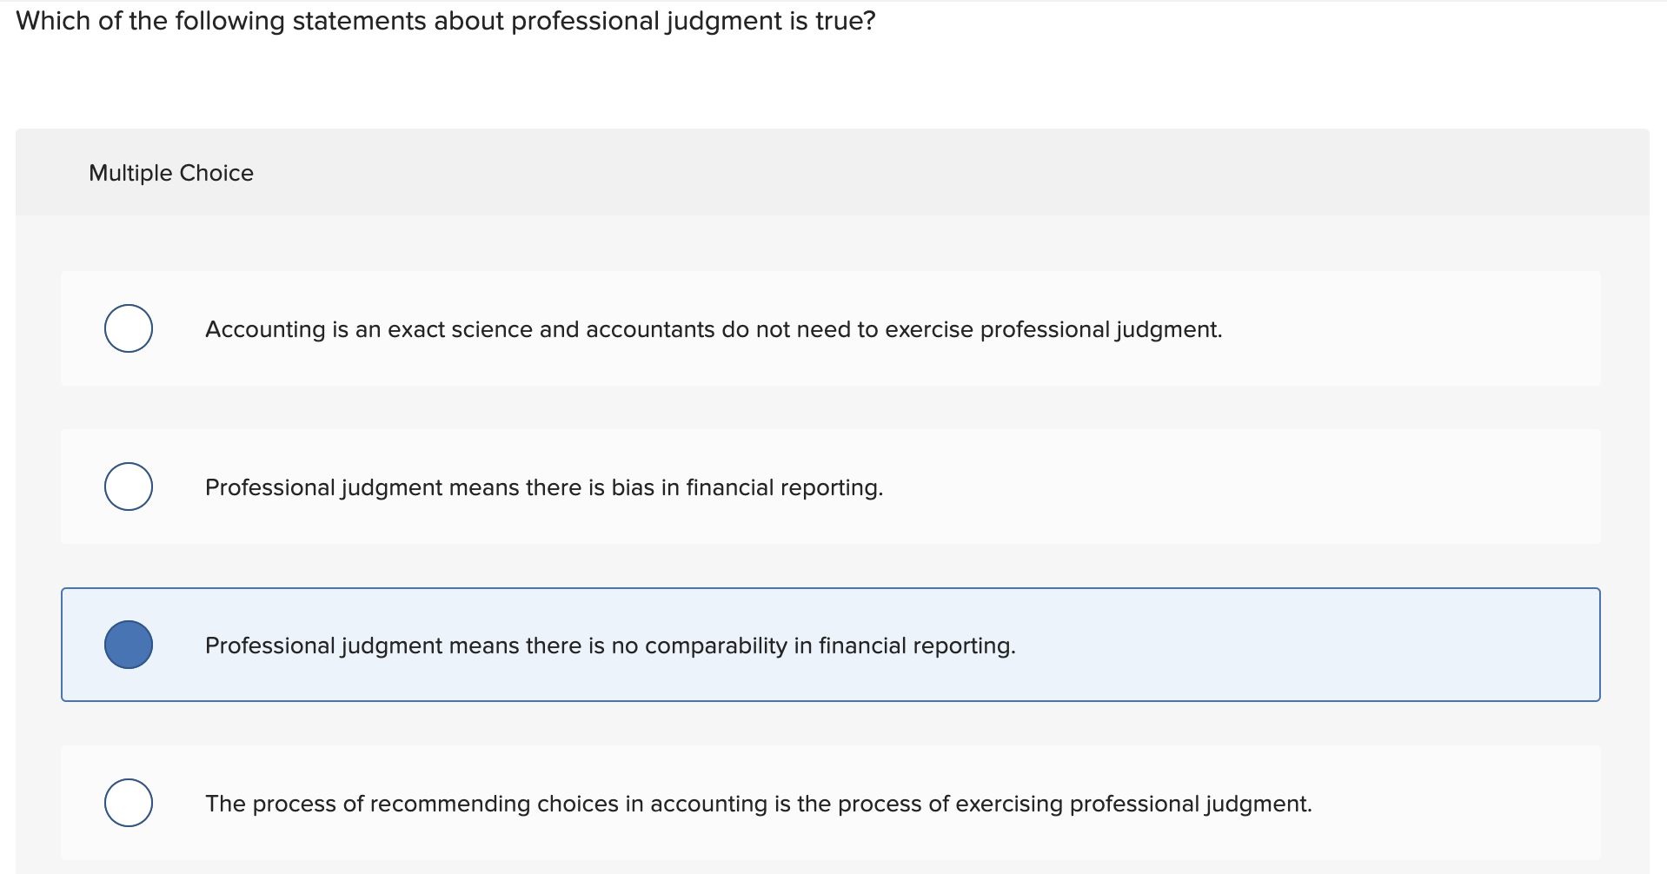Click the empty radio circle beside the second option
Image resolution: width=1667 pixels, height=874 pixels.
coord(128,487)
